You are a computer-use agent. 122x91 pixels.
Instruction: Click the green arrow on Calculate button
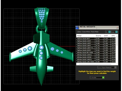(103, 77)
